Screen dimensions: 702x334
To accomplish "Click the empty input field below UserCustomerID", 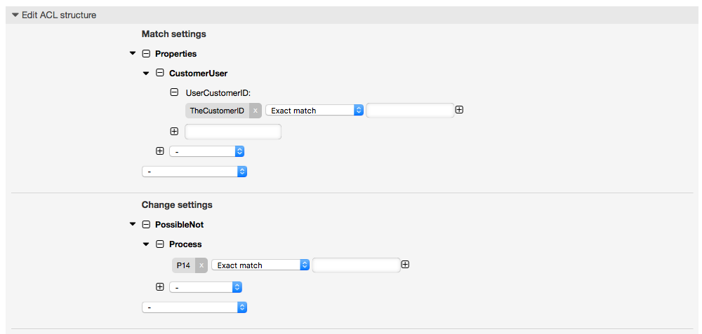I will (x=232, y=131).
